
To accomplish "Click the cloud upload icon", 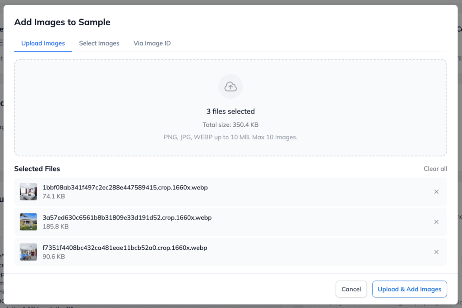I will 231,87.
